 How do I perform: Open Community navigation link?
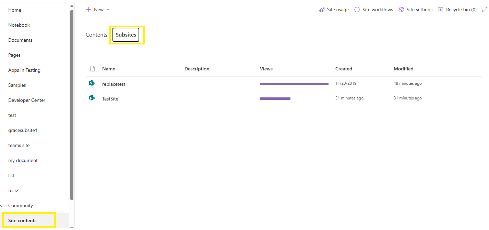(x=21, y=205)
